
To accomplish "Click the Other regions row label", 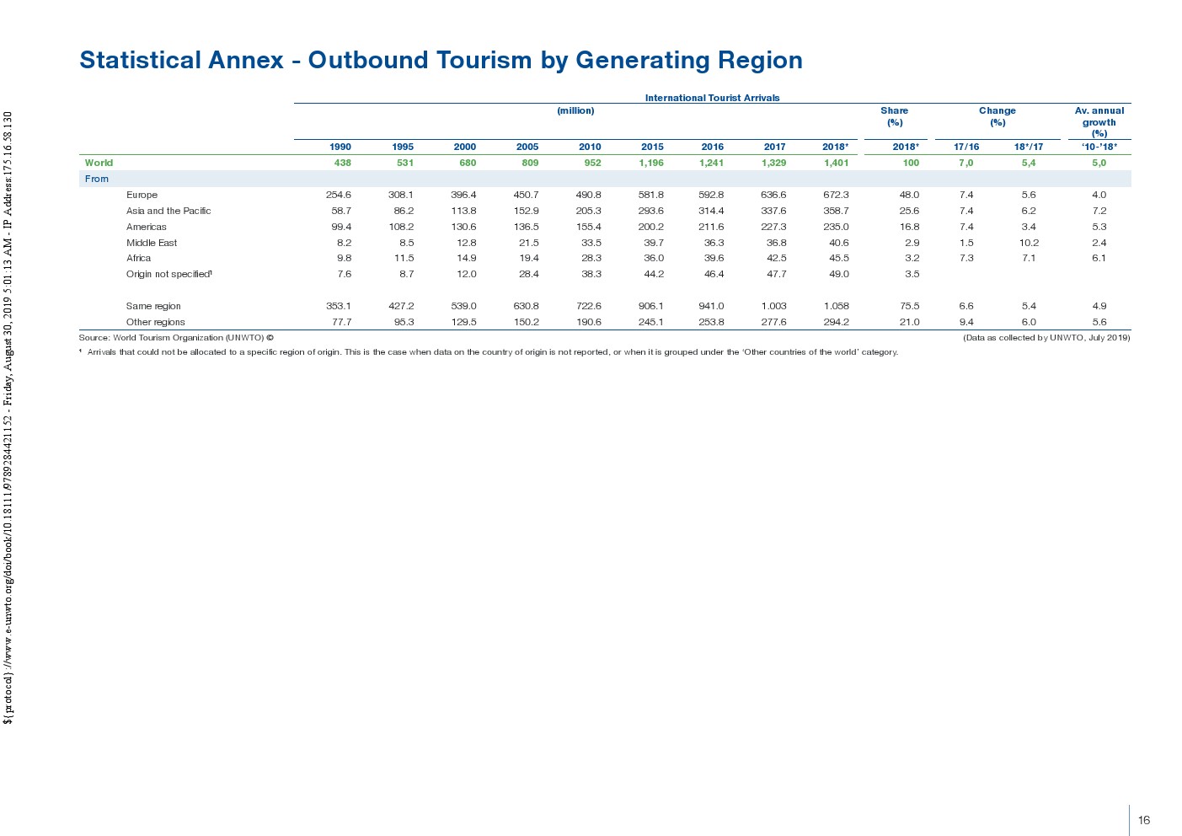I will tap(155, 322).
